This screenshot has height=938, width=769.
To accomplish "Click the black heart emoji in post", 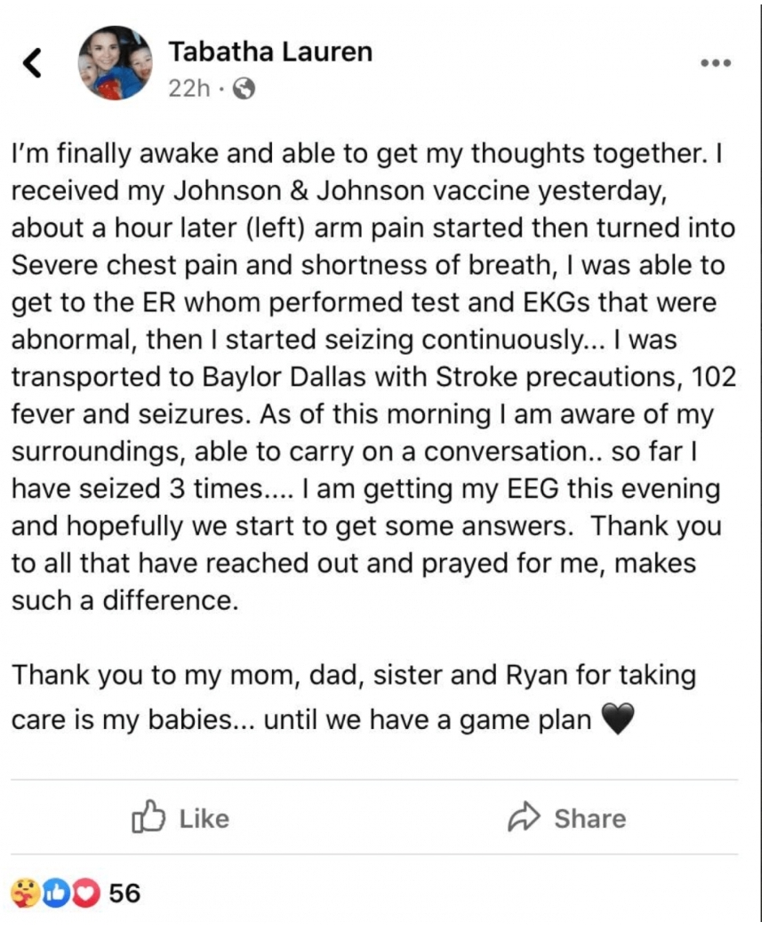I will [x=618, y=719].
